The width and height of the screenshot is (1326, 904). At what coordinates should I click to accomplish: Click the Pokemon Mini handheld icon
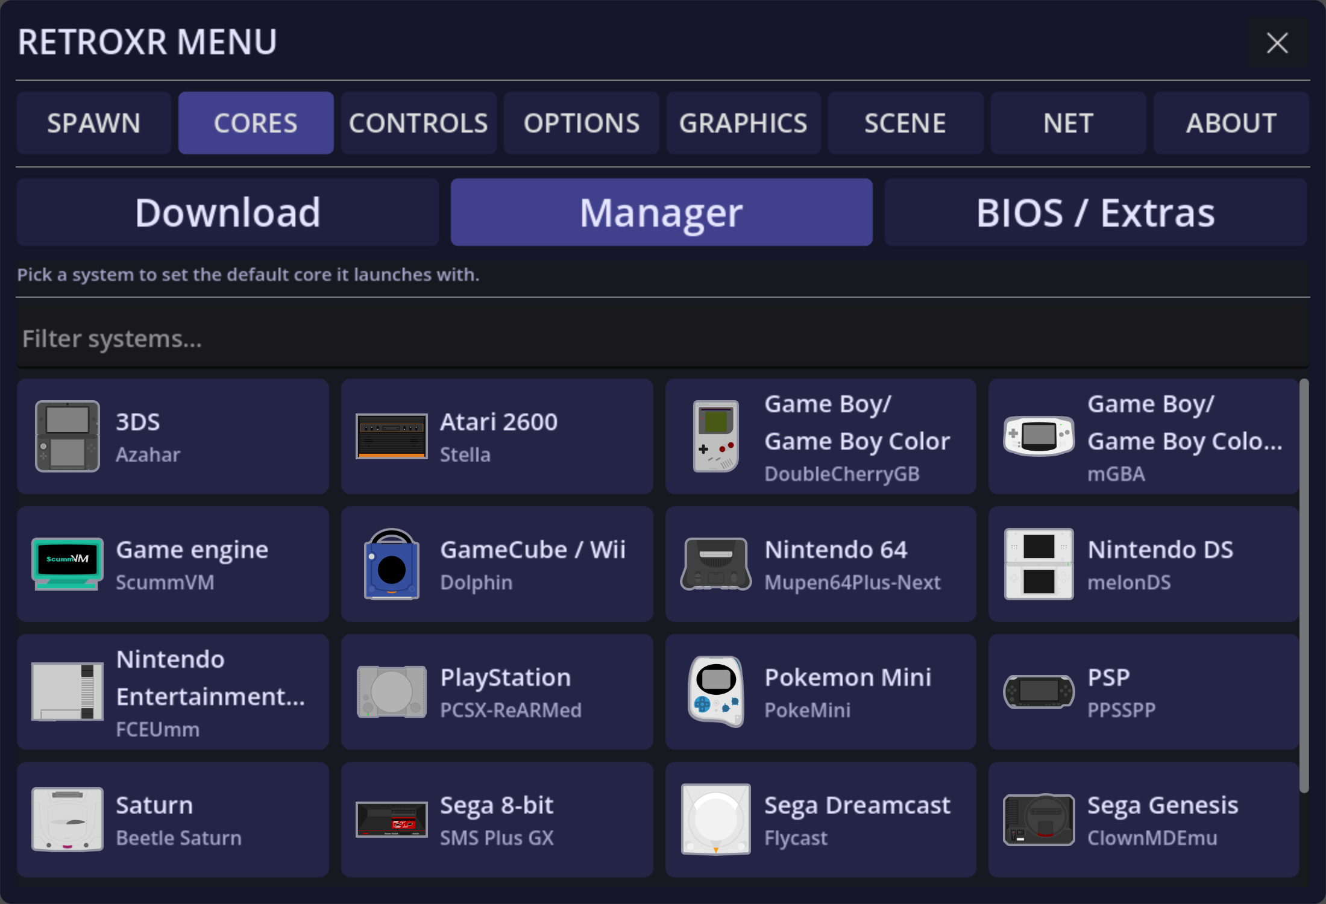(x=716, y=692)
